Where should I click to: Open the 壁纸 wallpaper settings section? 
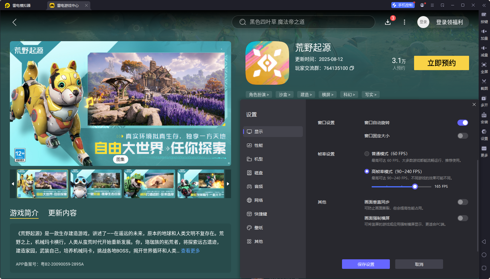[258, 228]
